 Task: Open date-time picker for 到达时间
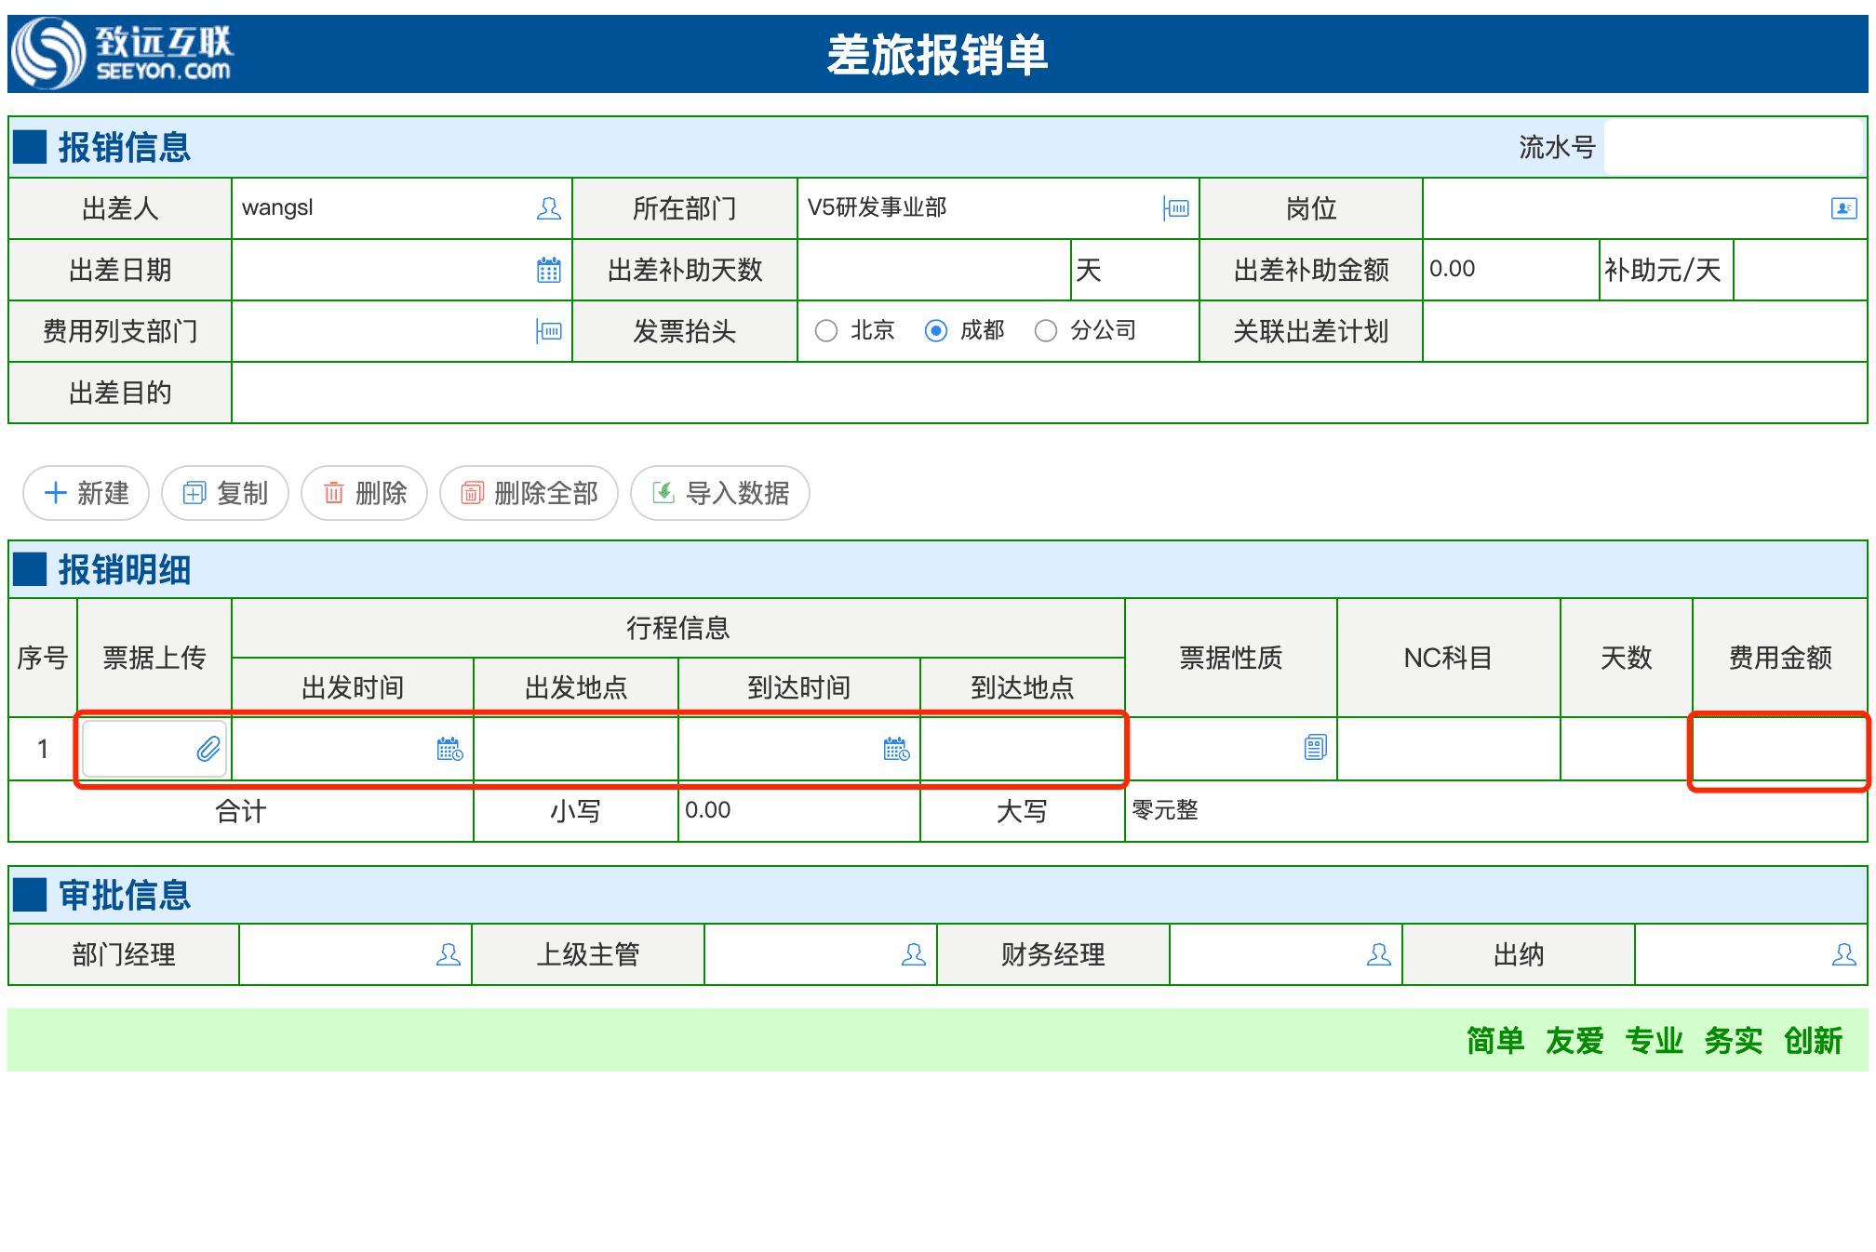point(896,749)
